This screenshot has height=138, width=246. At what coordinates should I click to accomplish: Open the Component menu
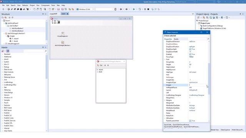45,5
